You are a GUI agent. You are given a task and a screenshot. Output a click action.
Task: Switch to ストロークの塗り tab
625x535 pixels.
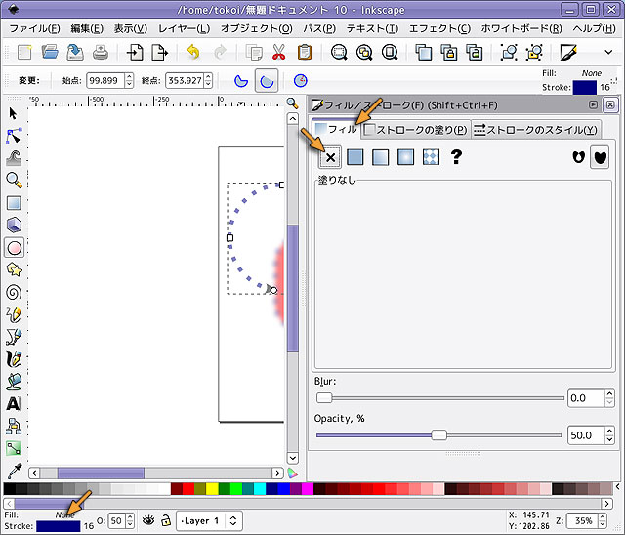(416, 129)
